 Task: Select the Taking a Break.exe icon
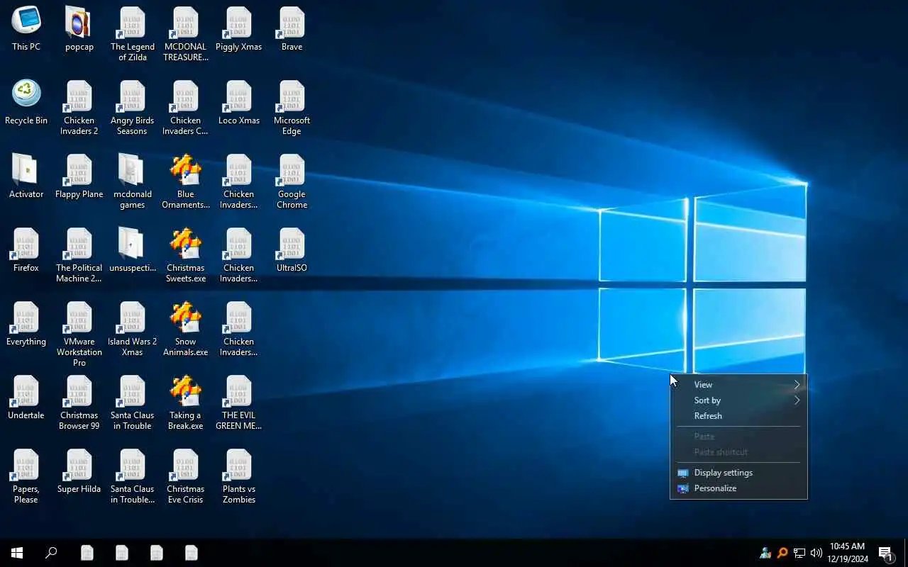pyautogui.click(x=186, y=403)
